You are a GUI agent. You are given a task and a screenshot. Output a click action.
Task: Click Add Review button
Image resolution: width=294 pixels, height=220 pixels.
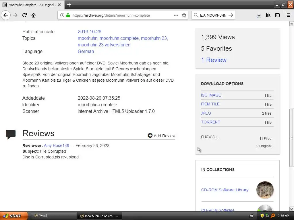point(161,135)
